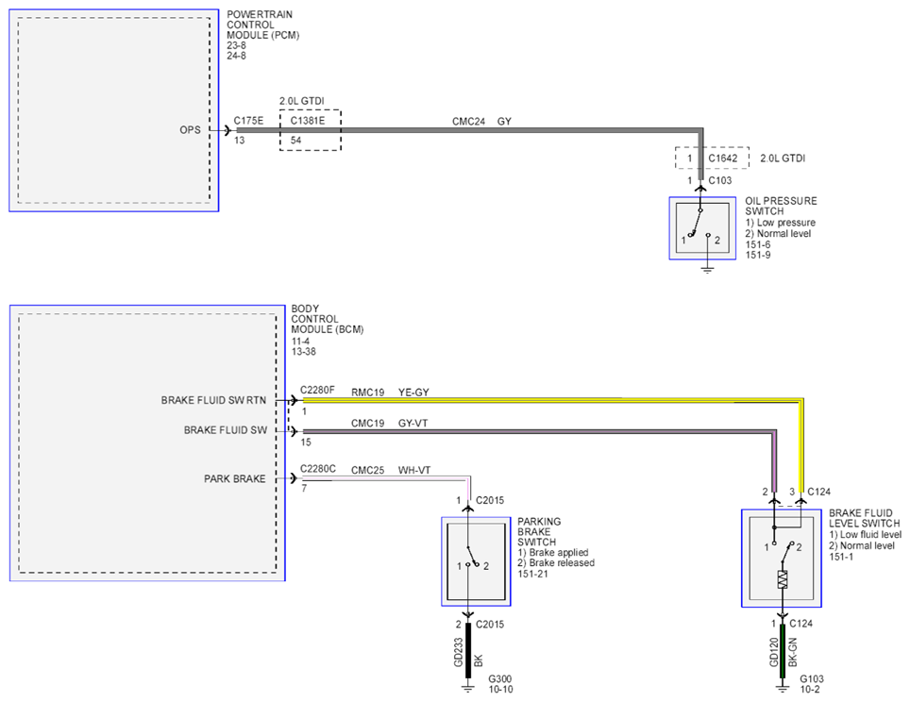910x702 pixels.
Task: Open page reference 13-38 under BCM
Action: (304, 352)
